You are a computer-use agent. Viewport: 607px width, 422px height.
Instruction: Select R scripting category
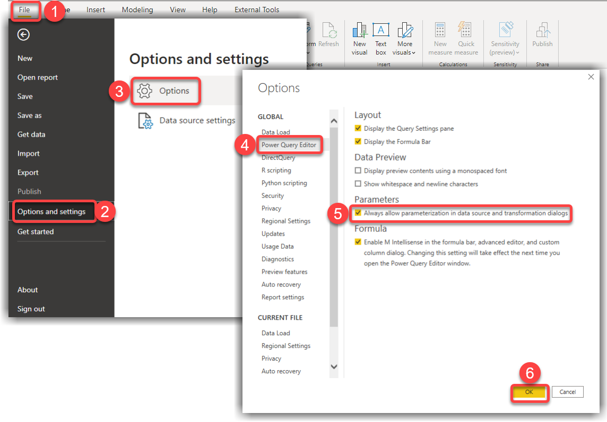pyautogui.click(x=276, y=170)
